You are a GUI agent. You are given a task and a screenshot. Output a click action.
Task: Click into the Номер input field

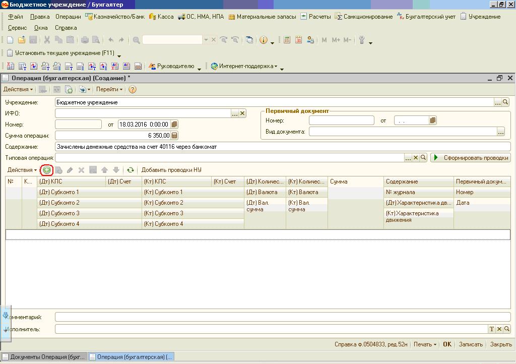tap(78, 125)
